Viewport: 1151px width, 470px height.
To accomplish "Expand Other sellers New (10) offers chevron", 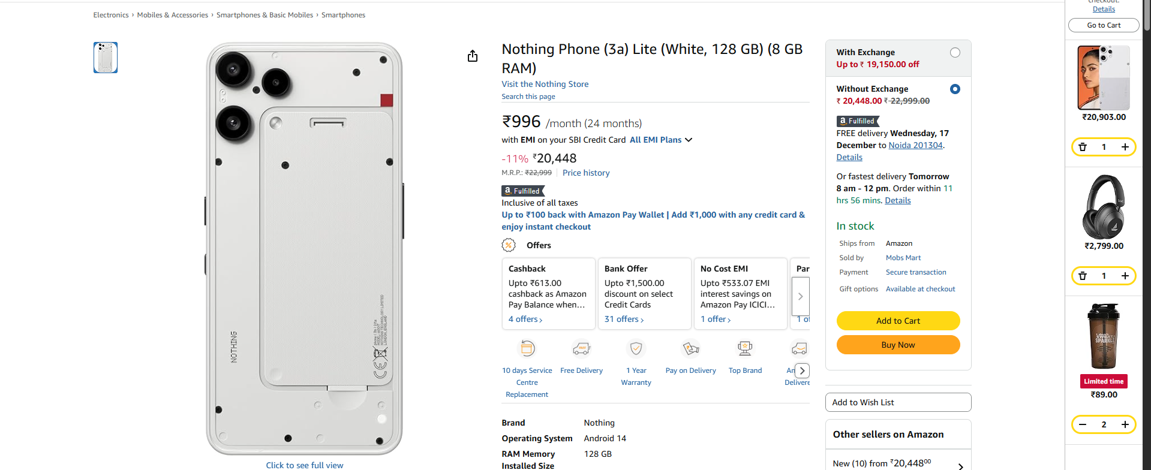I will tap(960, 466).
